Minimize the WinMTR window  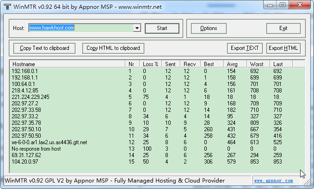[x=270, y=5]
